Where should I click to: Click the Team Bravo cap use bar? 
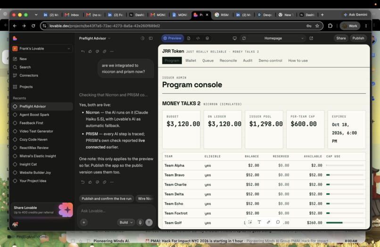click(x=345, y=175)
